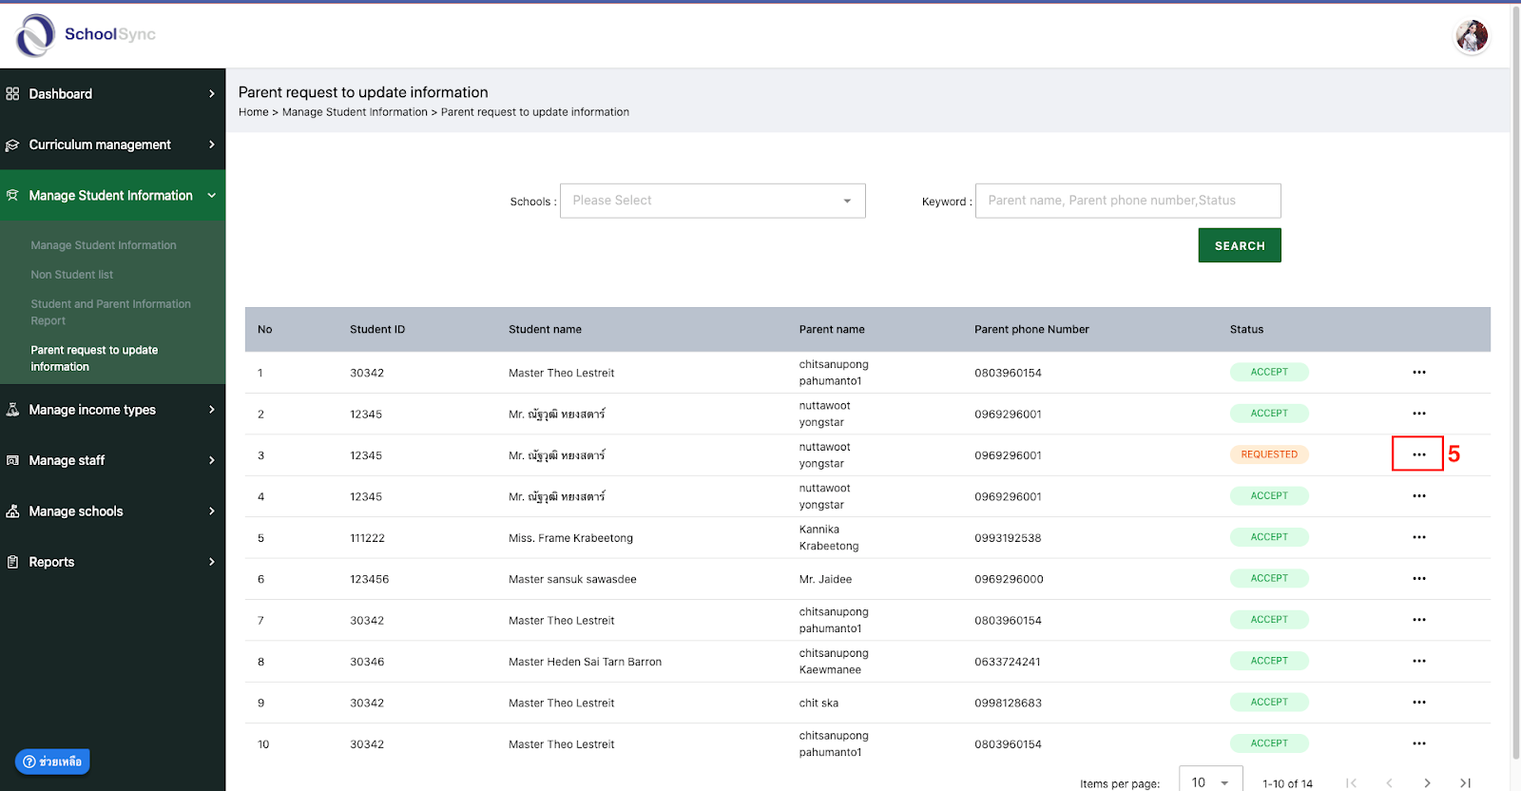
Task: Open three-dot menu for Master Heden Sai Tarn Barron
Action: pos(1418,661)
